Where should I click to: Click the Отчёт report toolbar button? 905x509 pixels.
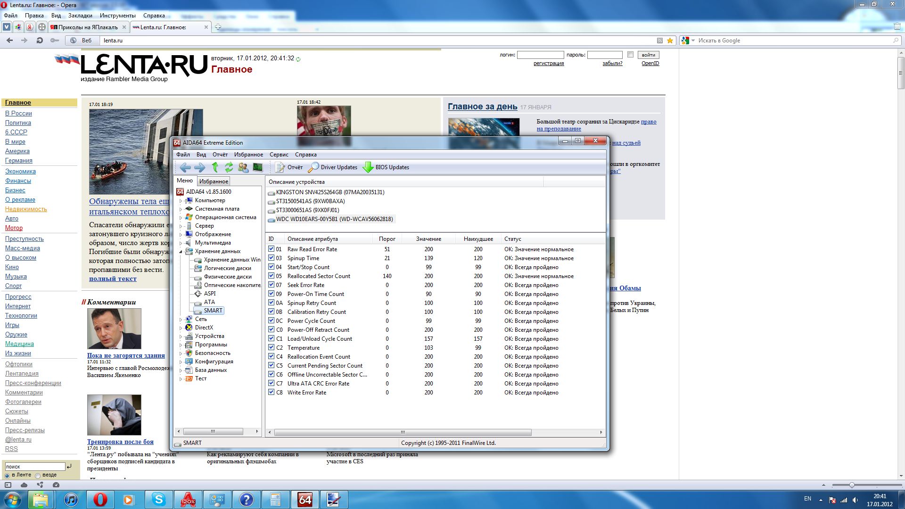point(289,167)
